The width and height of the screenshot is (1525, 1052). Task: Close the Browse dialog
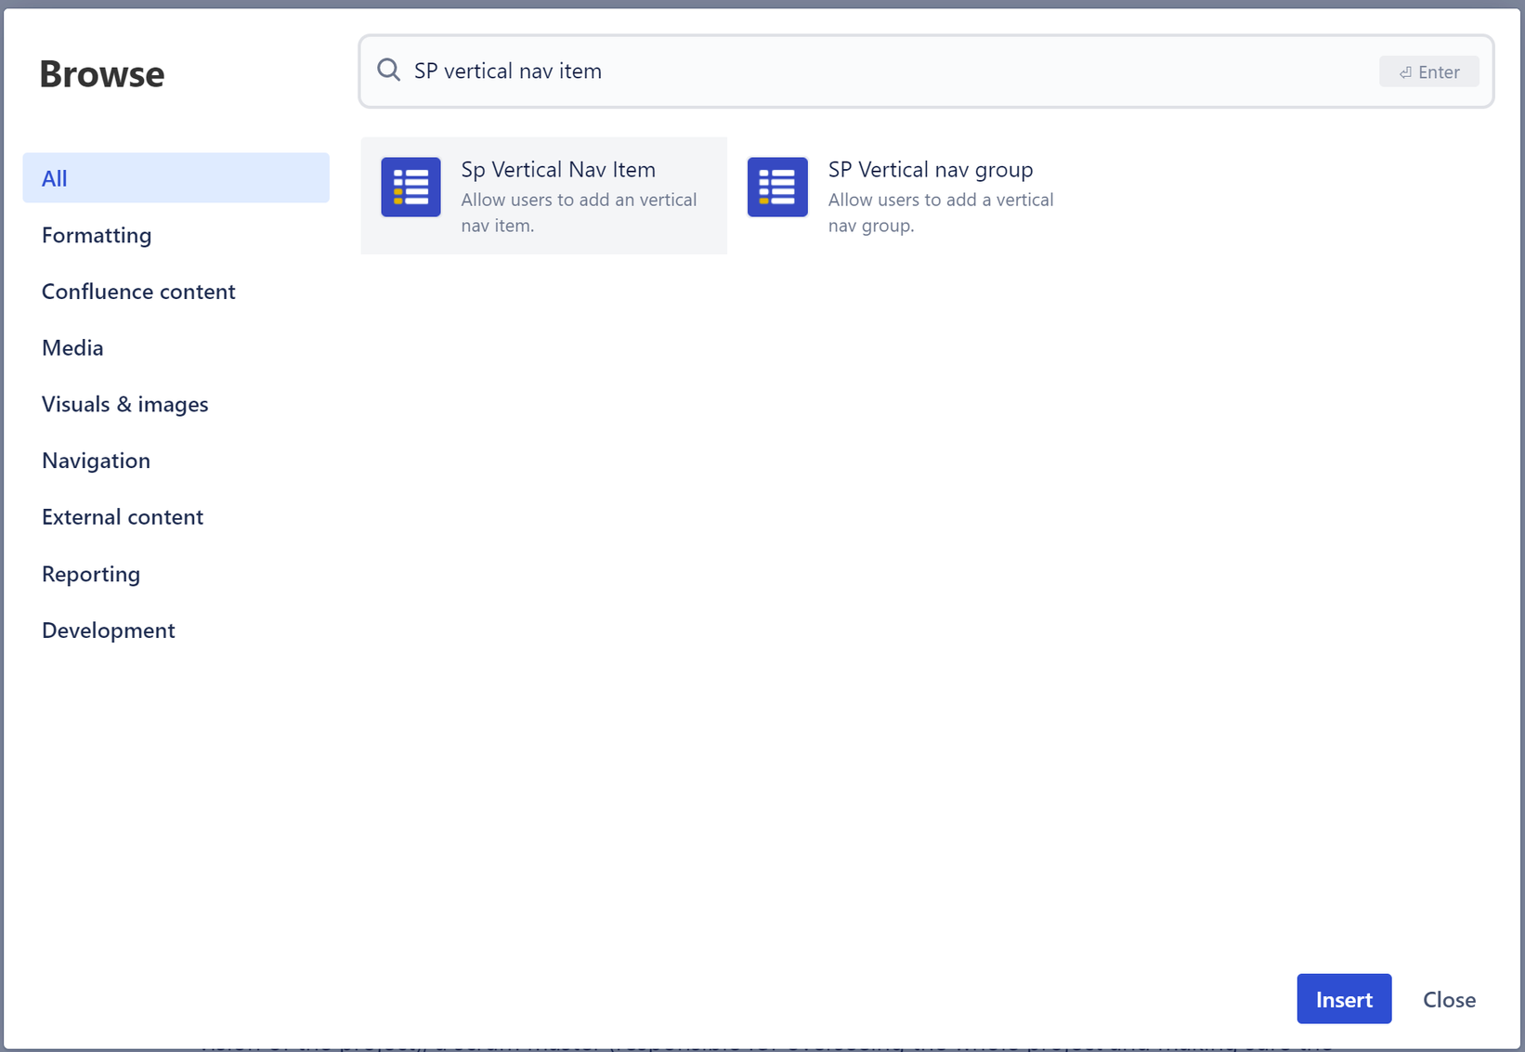pos(1449,999)
